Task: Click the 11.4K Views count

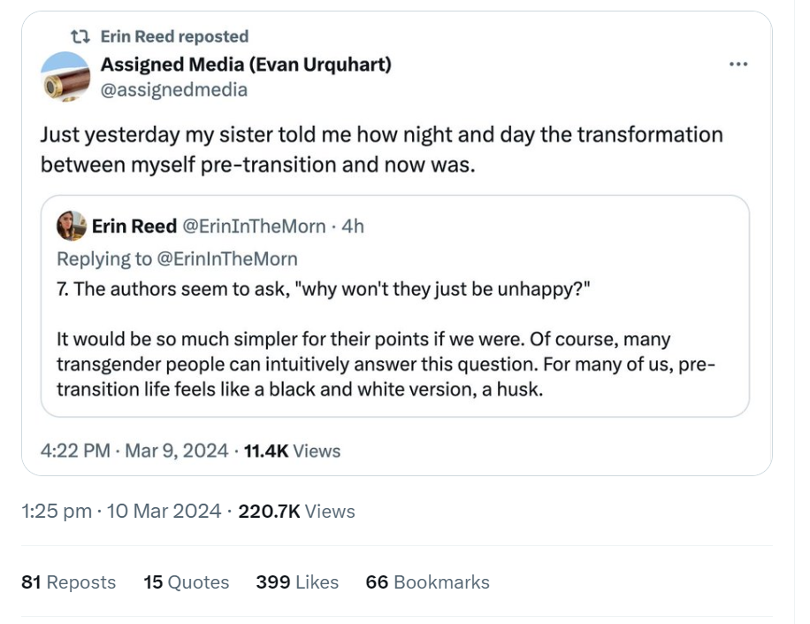Action: (292, 451)
